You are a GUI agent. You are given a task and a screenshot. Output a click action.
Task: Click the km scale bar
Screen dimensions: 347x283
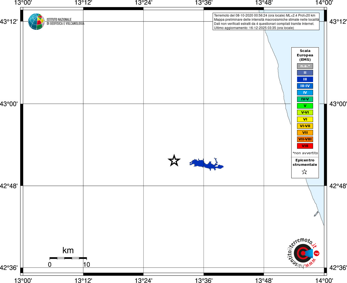pos(68,258)
